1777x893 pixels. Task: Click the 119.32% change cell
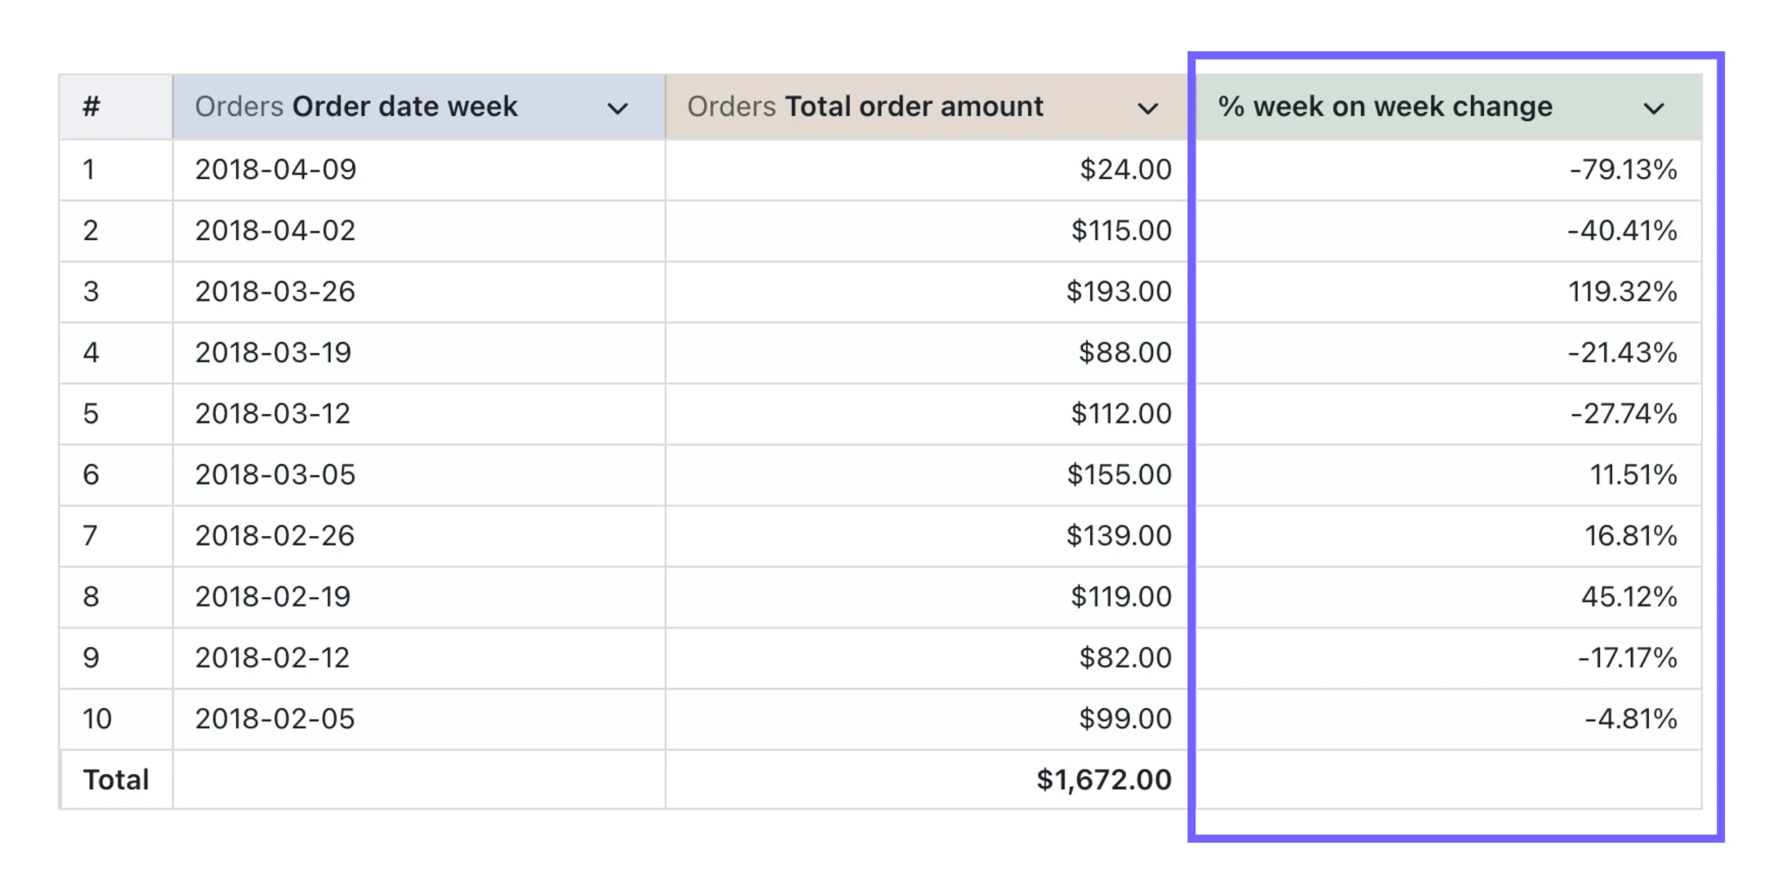pos(1623,292)
